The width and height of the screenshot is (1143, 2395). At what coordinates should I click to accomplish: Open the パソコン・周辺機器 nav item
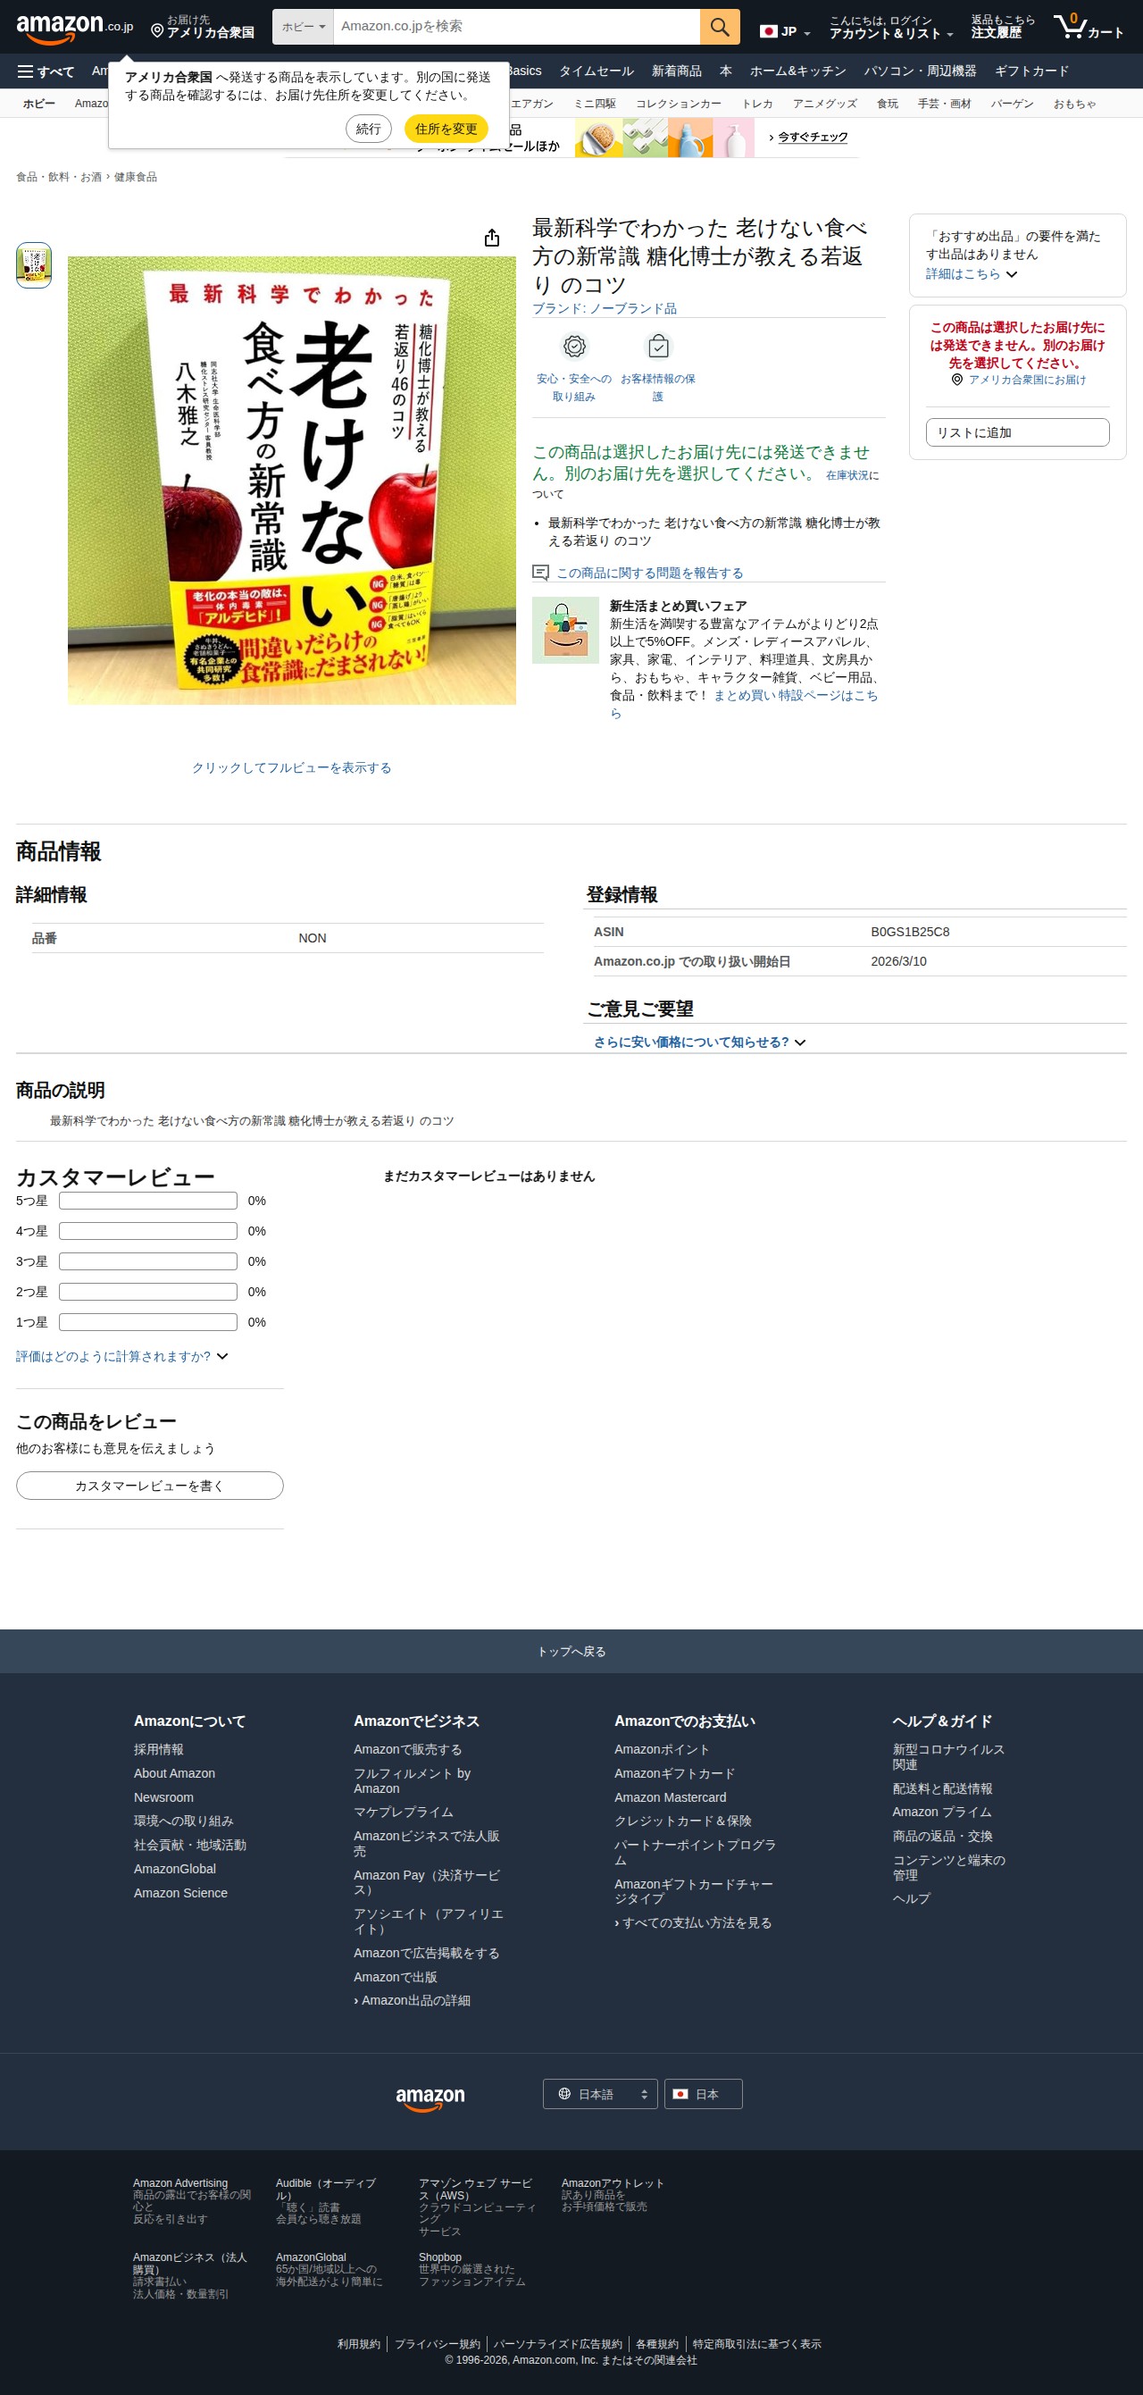point(920,71)
